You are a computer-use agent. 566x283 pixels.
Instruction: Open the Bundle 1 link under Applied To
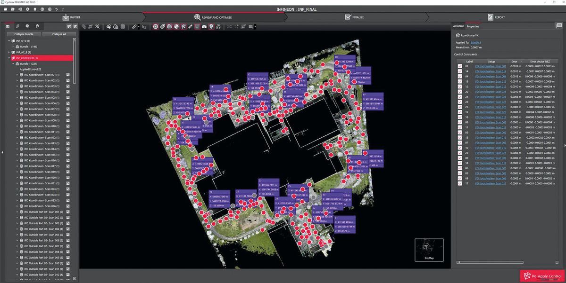tap(476, 43)
